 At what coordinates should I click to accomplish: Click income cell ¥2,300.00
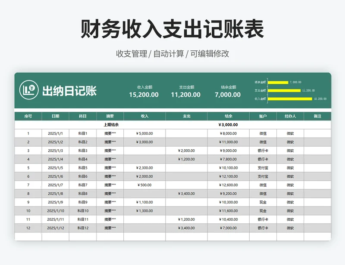click(144, 168)
